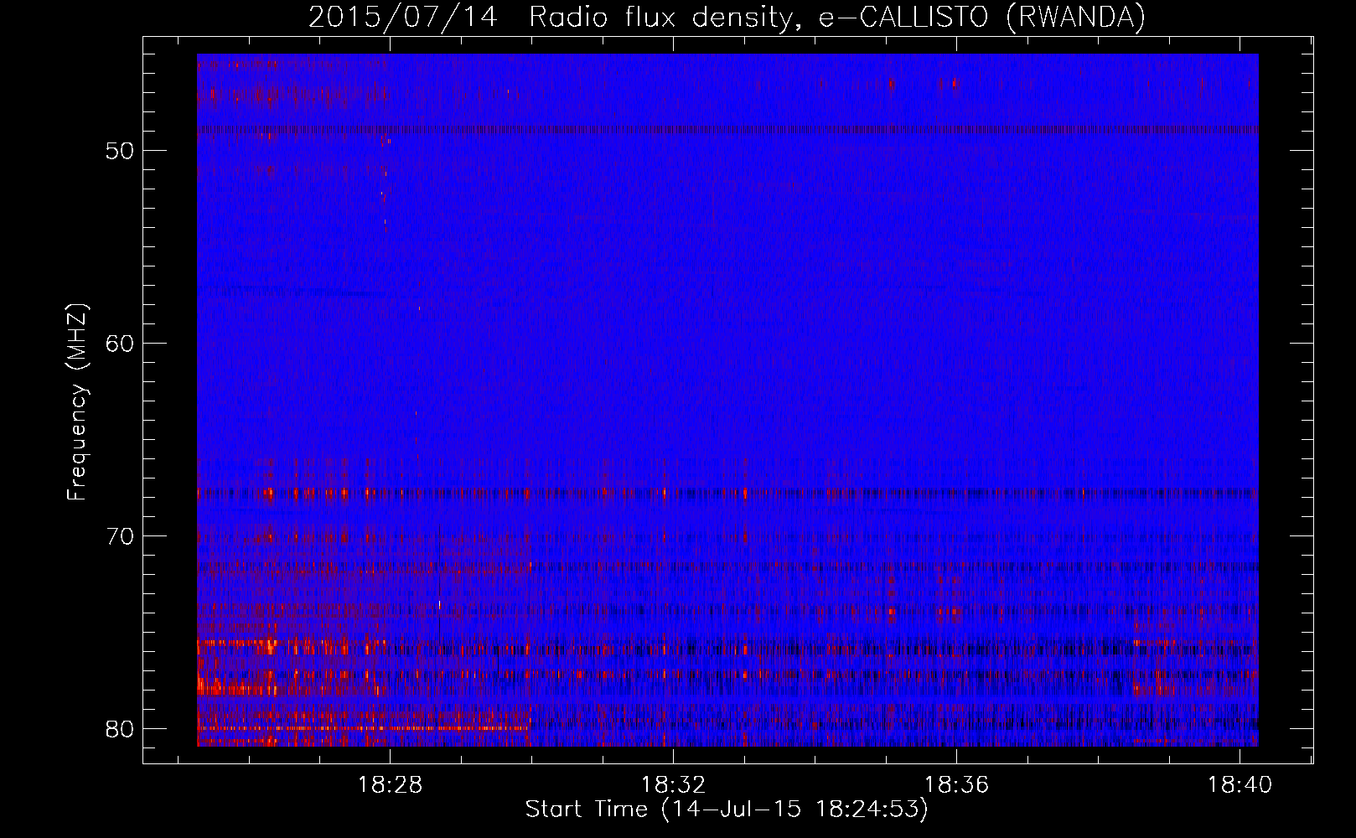The width and height of the screenshot is (1356, 838).
Task: Click the 'Frequency (MHZ)' axis label
Action: coord(77,402)
